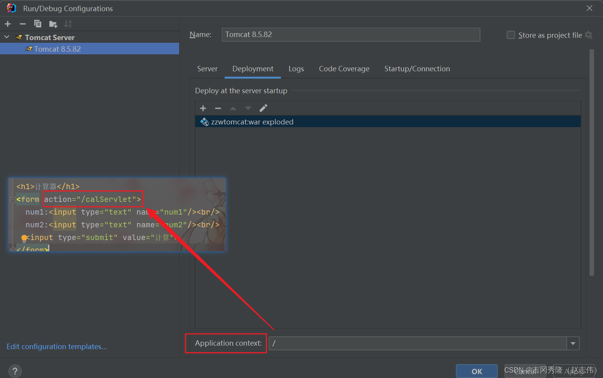Add a deployment artifact
The image size is (603, 378).
click(x=203, y=108)
